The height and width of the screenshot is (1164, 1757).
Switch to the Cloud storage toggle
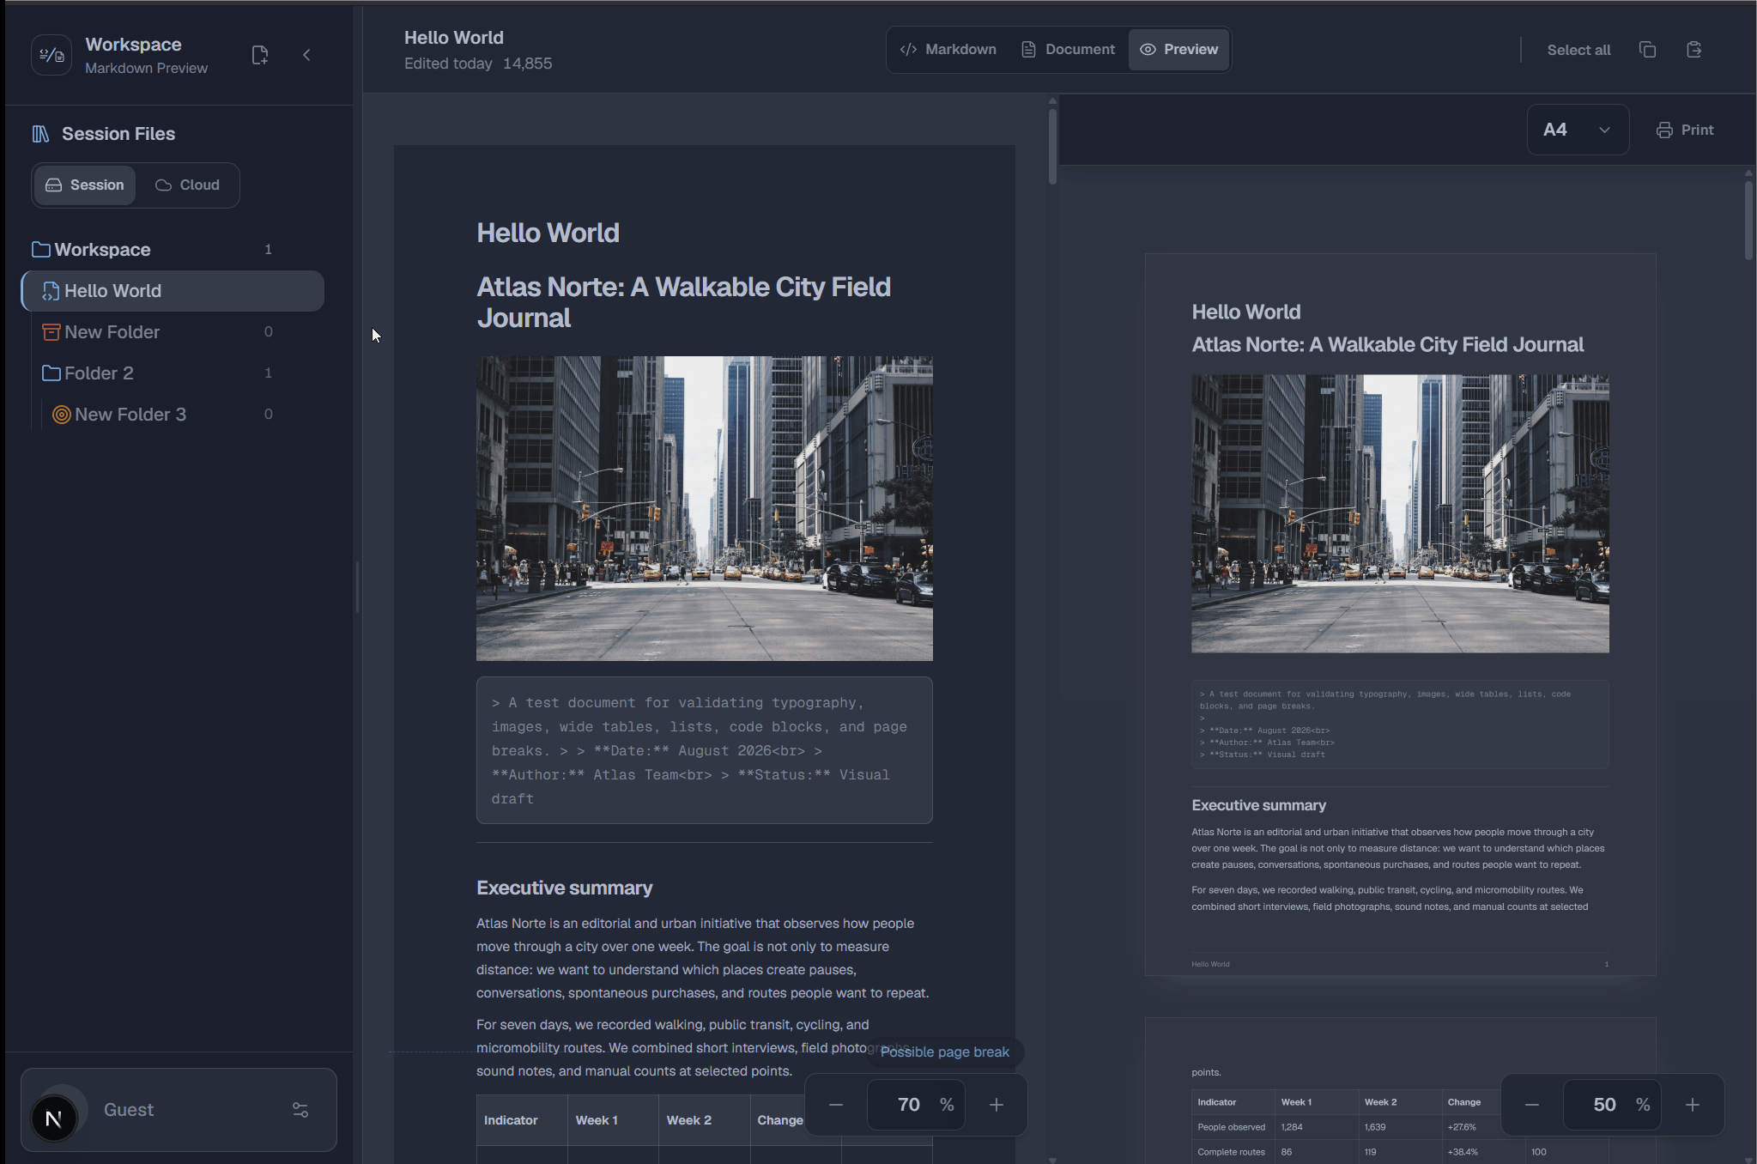[x=187, y=185]
